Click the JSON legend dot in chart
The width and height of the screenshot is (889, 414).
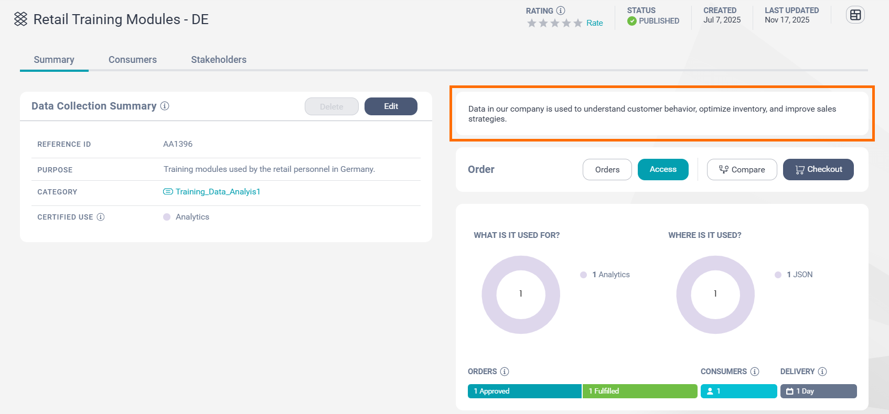click(778, 275)
